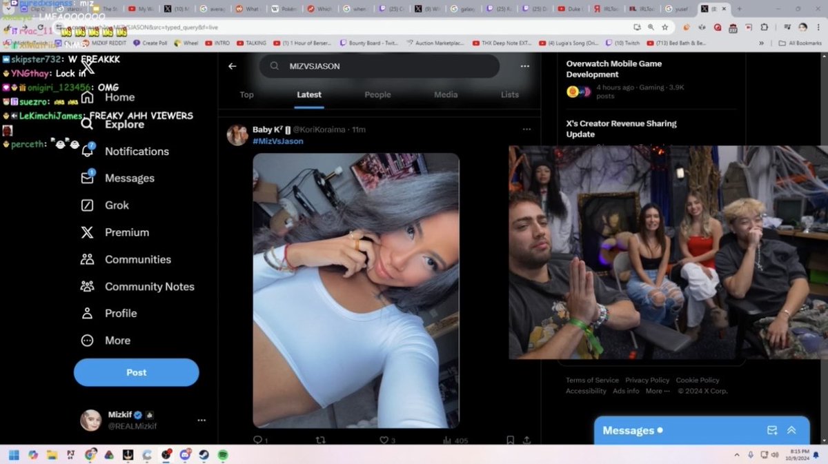
Task: Bookmark Baby K's post
Action: coord(510,440)
